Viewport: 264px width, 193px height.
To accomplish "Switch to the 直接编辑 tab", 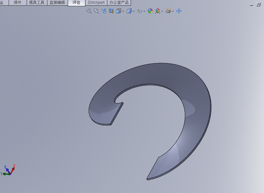I will coord(57,3).
